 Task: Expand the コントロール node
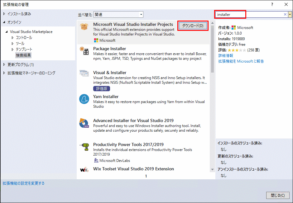click(x=12, y=37)
